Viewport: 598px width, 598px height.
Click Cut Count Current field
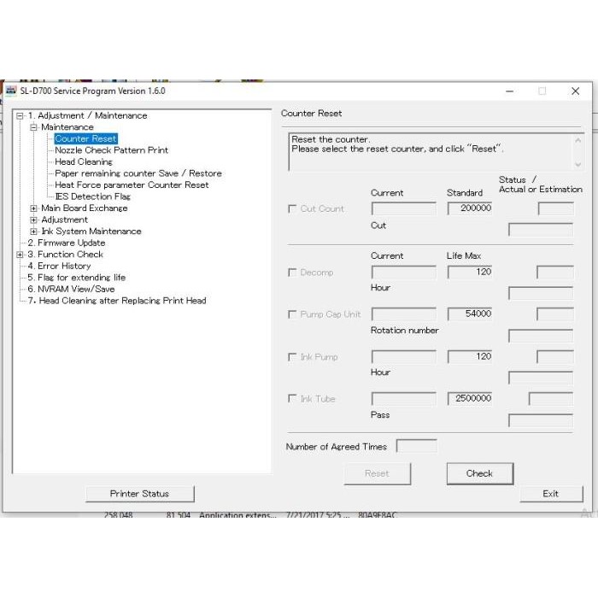pyautogui.click(x=404, y=208)
